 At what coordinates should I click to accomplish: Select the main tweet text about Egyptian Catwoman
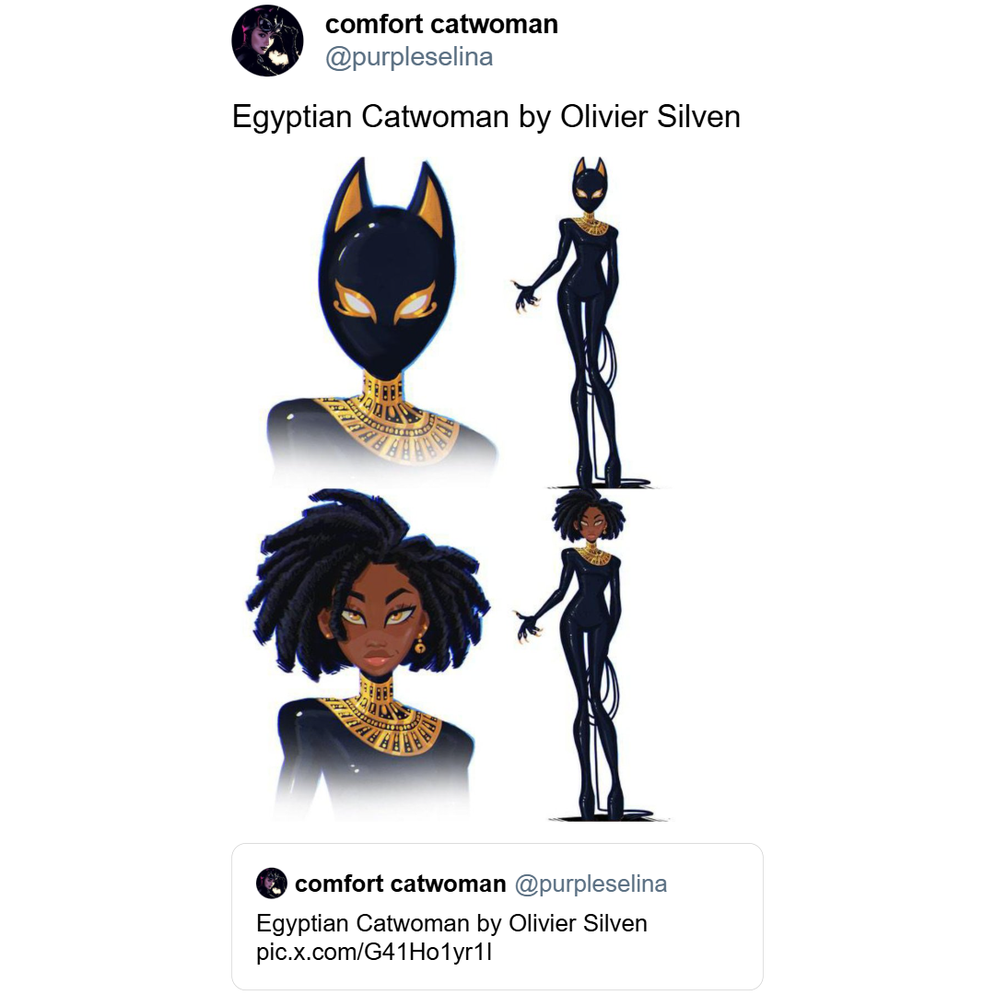click(486, 117)
